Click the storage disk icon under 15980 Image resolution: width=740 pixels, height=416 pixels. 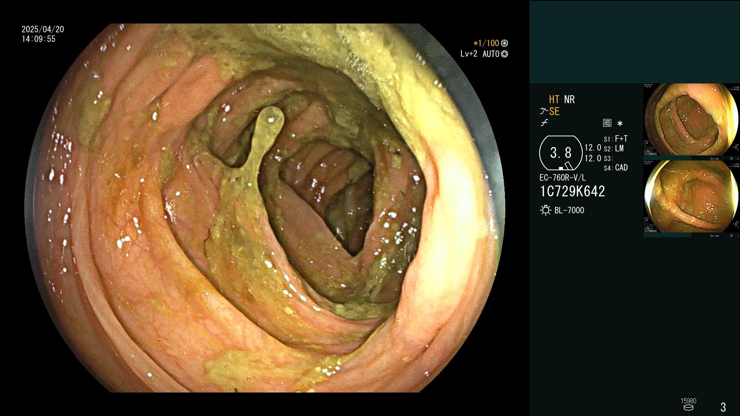[x=688, y=407]
